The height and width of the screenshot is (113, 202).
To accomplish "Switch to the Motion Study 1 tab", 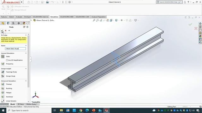I will (32, 104).
